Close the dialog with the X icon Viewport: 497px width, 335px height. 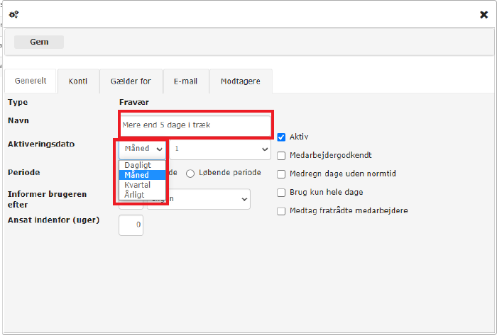(484, 14)
